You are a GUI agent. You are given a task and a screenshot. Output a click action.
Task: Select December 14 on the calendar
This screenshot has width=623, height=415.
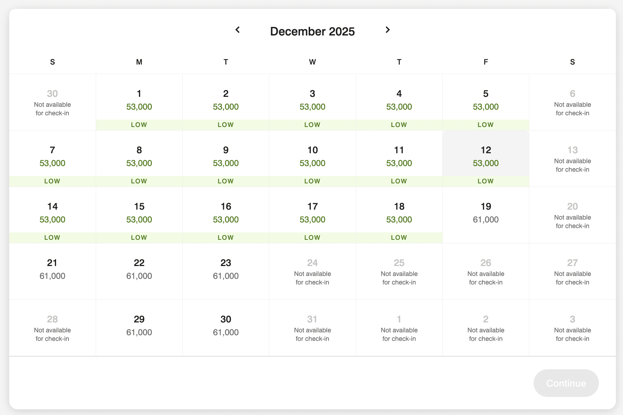[x=53, y=215]
